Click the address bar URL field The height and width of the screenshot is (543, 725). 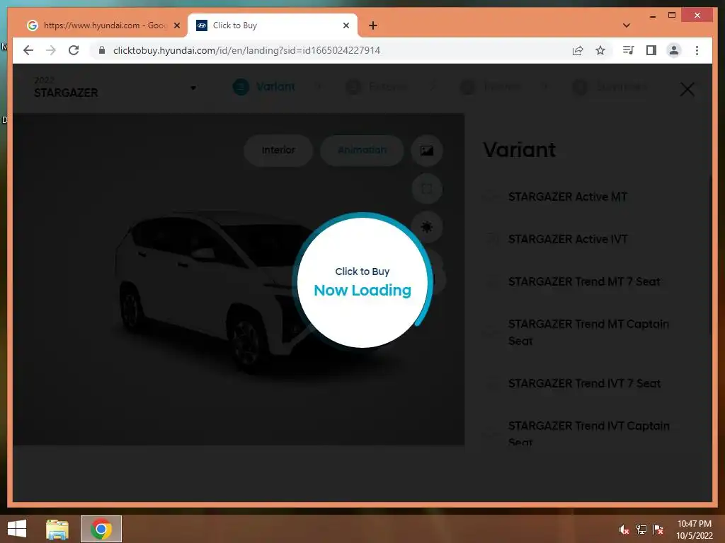(x=246, y=50)
